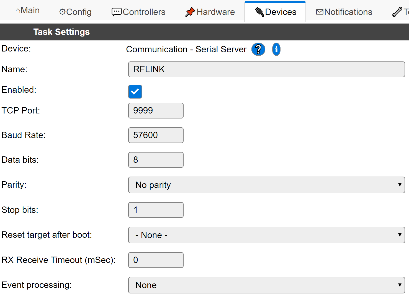Select the Devices tab
This screenshot has width=409, height=302.
click(275, 12)
